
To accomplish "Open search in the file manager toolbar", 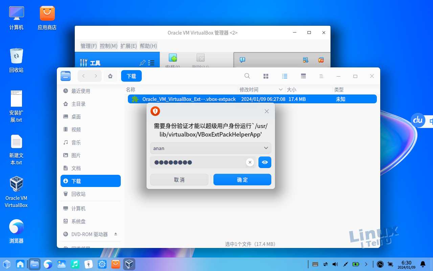I will pyautogui.click(x=247, y=76).
